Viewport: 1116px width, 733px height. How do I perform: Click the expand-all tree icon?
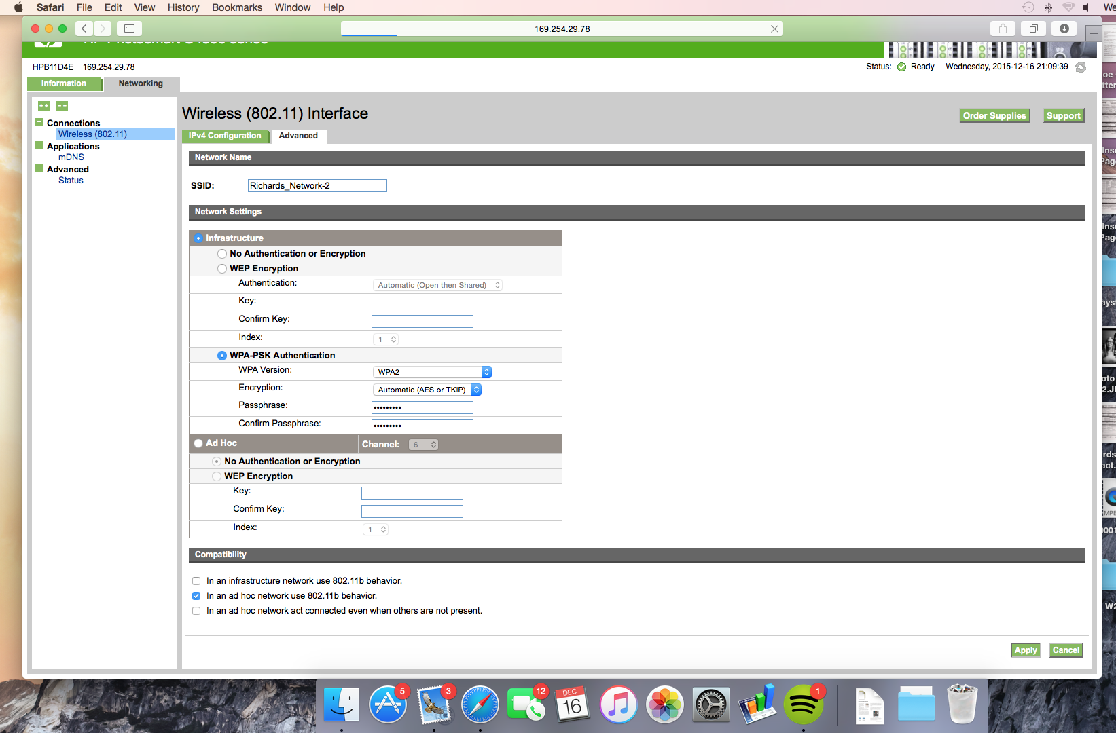43,106
